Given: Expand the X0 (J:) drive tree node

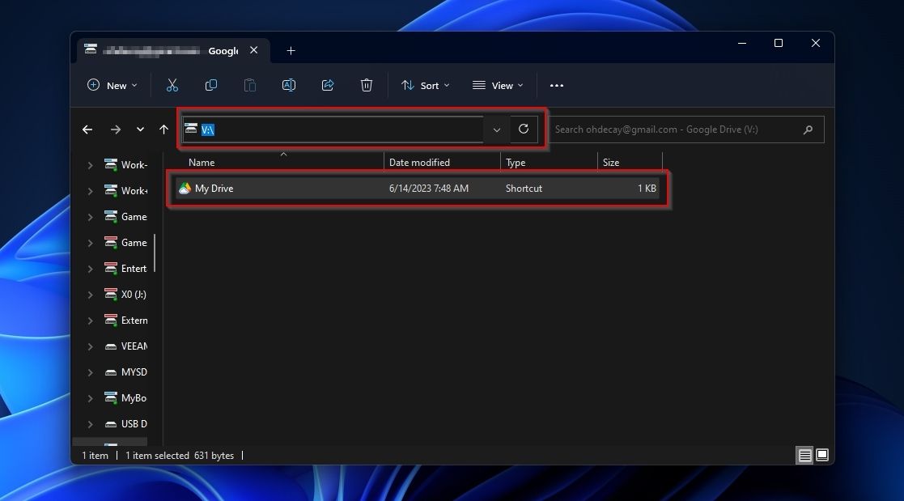Looking at the screenshot, I should point(91,295).
